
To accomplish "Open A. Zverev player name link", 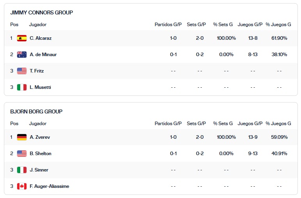I will click(x=40, y=137).
